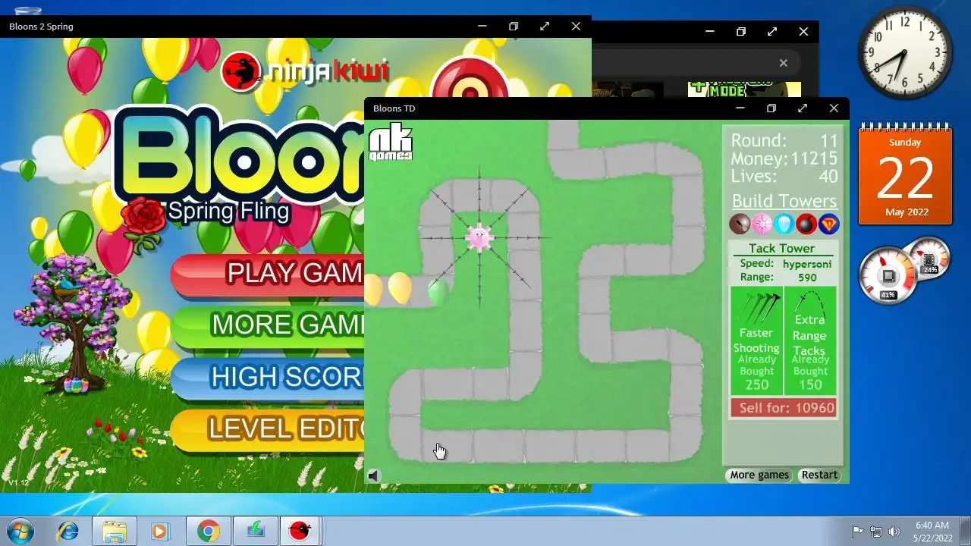Click the Round value 11

pos(828,141)
